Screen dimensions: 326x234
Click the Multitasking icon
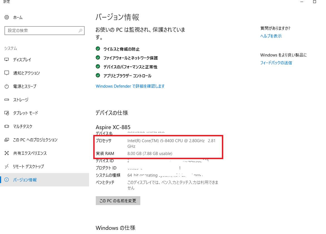click(x=7, y=127)
